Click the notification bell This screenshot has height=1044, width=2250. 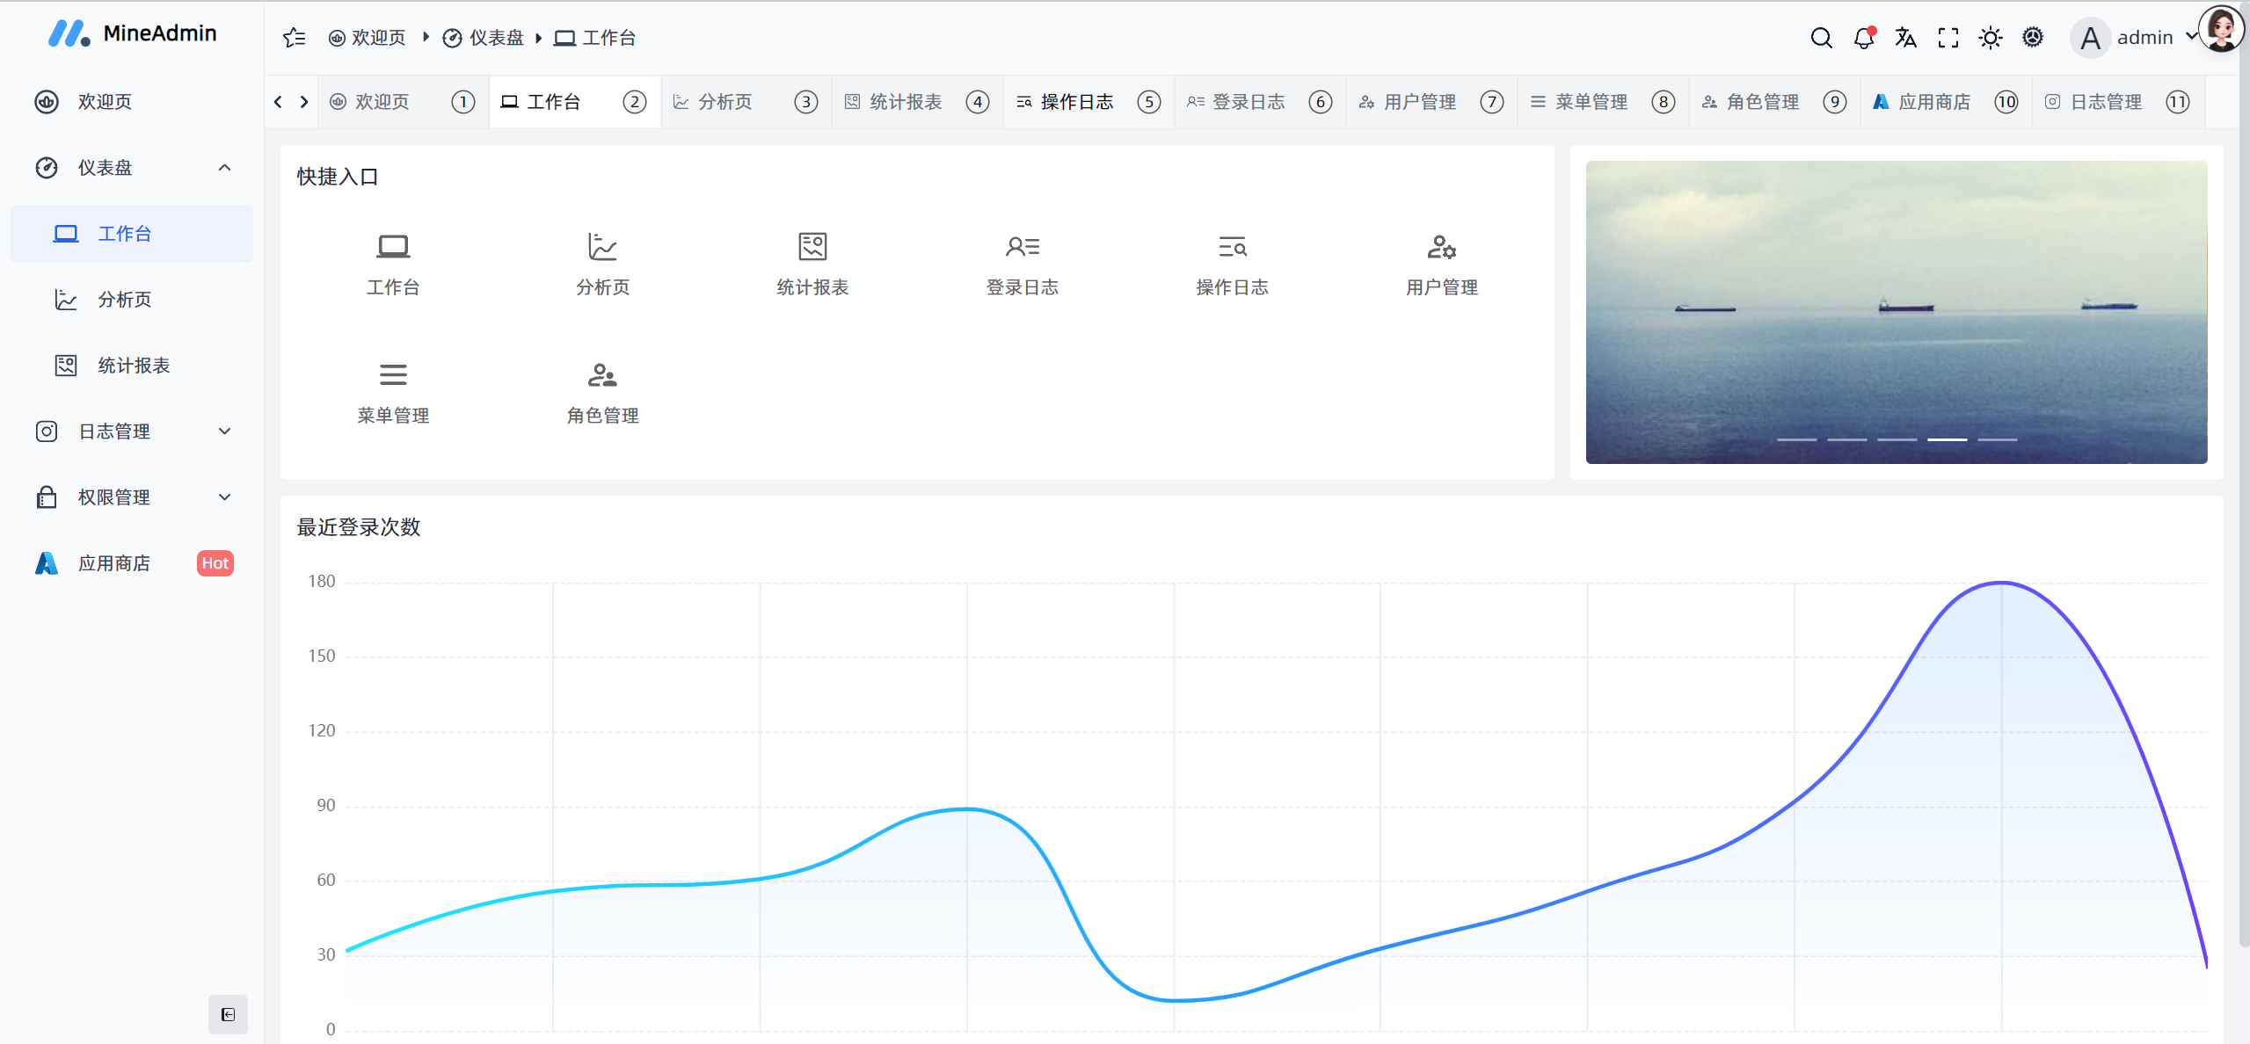[x=1863, y=38]
